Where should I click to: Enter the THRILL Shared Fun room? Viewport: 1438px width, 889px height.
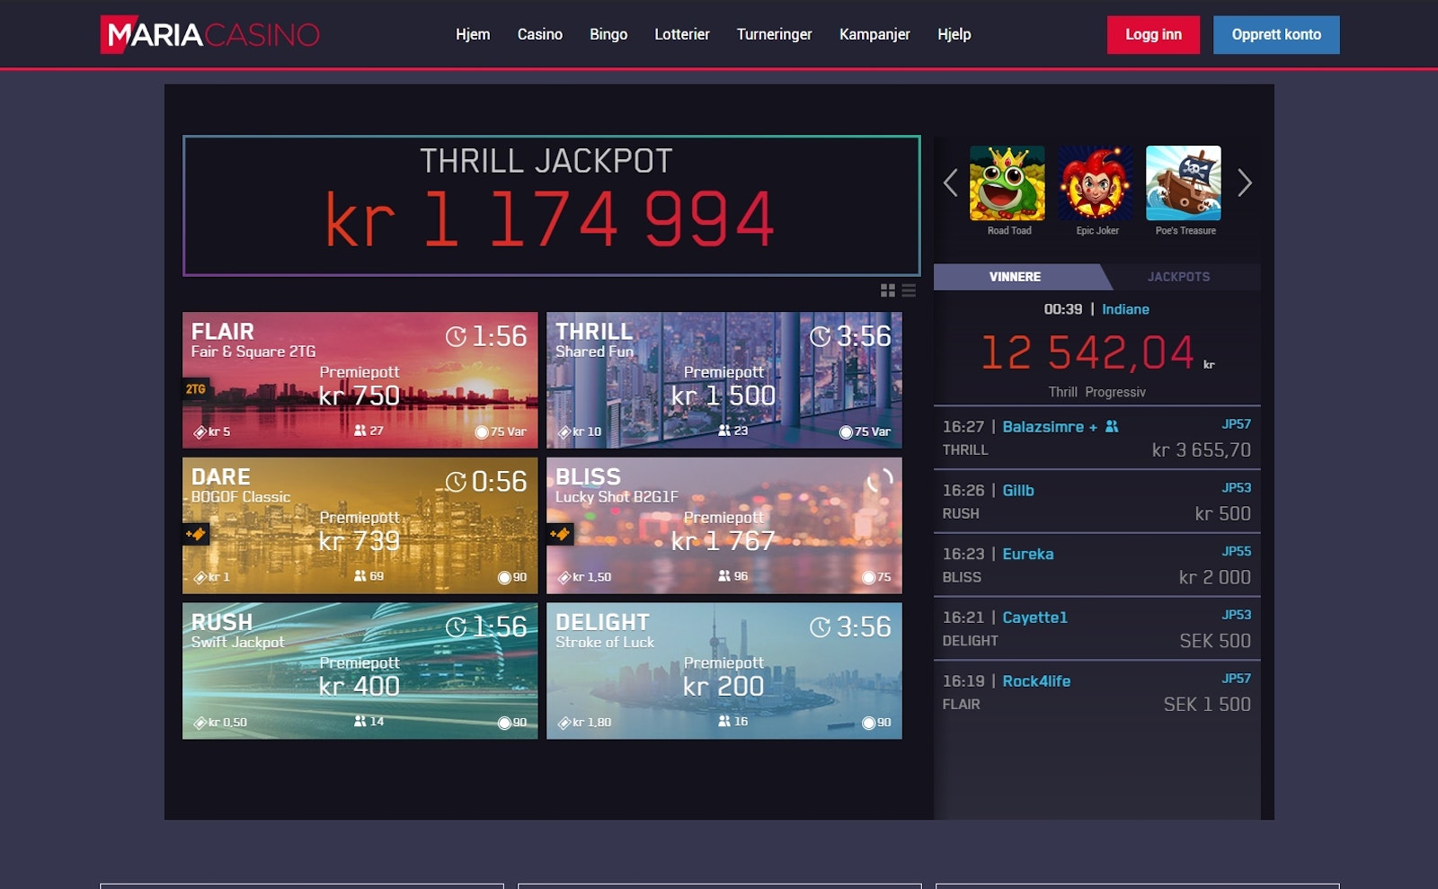coord(723,380)
